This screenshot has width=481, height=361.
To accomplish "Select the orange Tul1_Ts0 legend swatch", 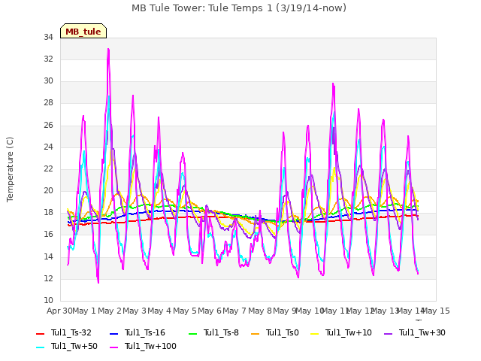I will (x=256, y=333).
